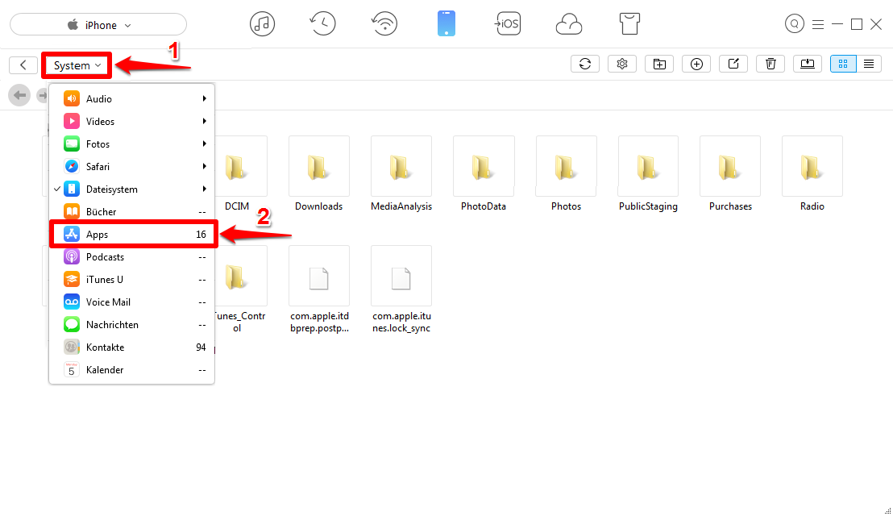Select the device manager phone icon
Screen dimensions: 893x516
pyautogui.click(x=446, y=24)
